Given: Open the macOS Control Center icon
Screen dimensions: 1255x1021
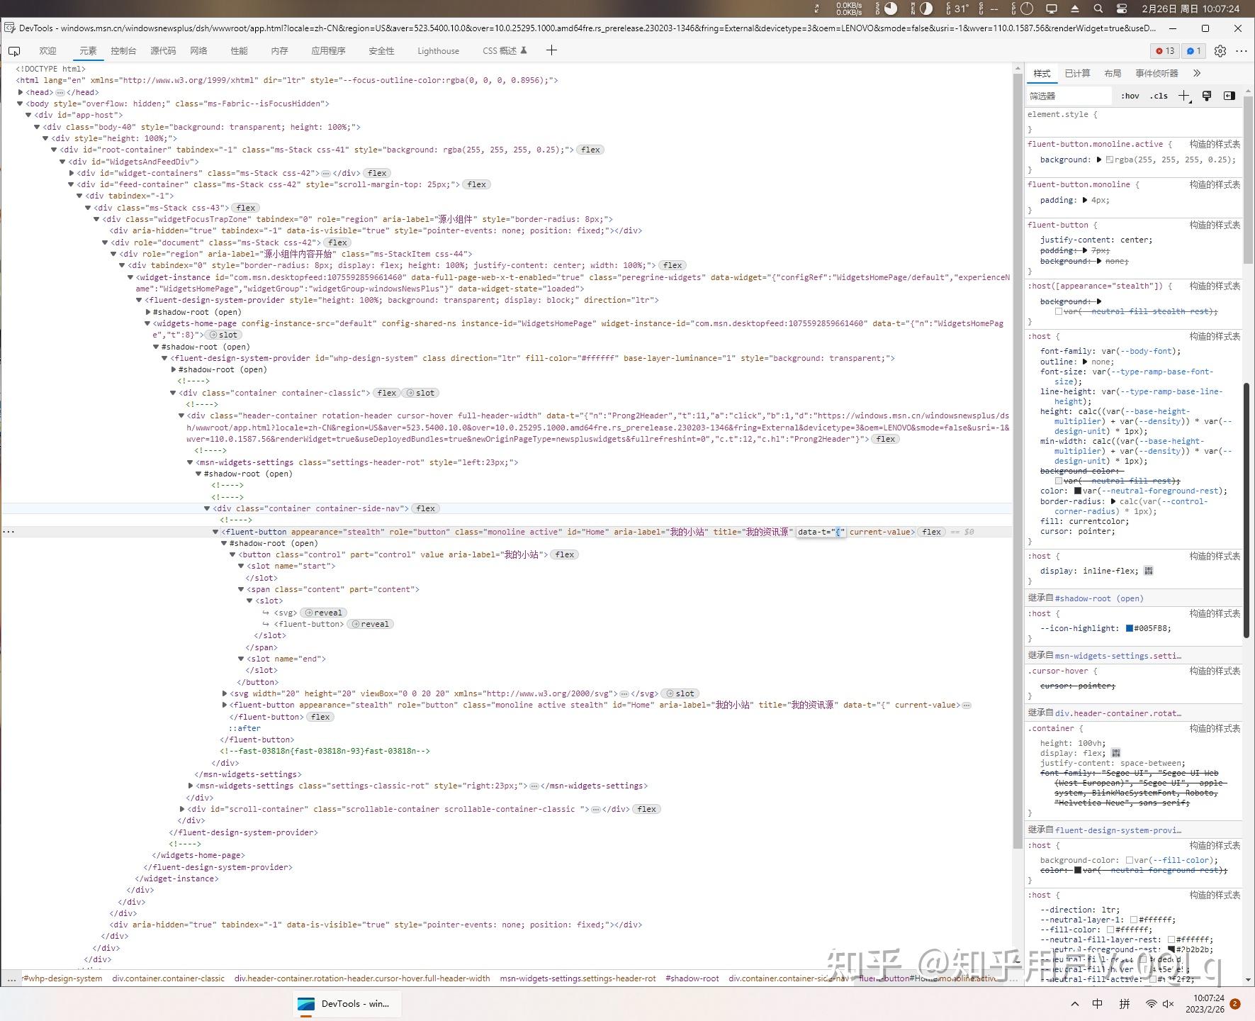Looking at the screenshot, I should click(x=1122, y=9).
